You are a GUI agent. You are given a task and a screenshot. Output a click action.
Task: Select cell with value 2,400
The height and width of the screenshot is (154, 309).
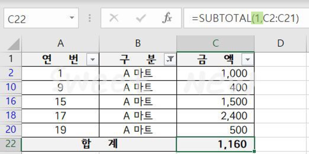pos(215,116)
